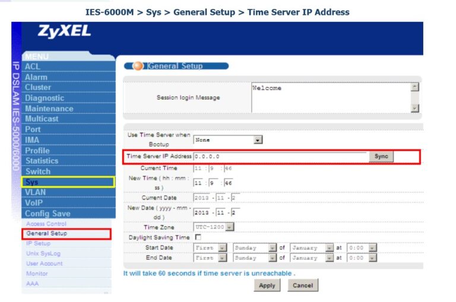Open the AAA submenu link
456x302 pixels.
point(32,284)
